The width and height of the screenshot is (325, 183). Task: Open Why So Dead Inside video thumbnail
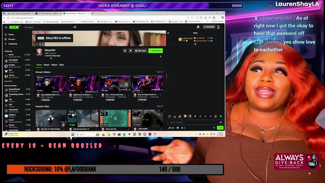148,84
